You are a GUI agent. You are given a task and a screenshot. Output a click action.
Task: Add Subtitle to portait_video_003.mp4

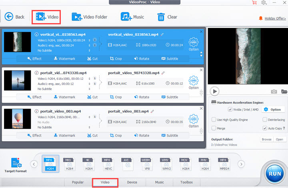tap(170, 135)
